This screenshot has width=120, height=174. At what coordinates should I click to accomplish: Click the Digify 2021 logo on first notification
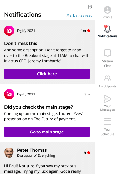click(x=9, y=31)
